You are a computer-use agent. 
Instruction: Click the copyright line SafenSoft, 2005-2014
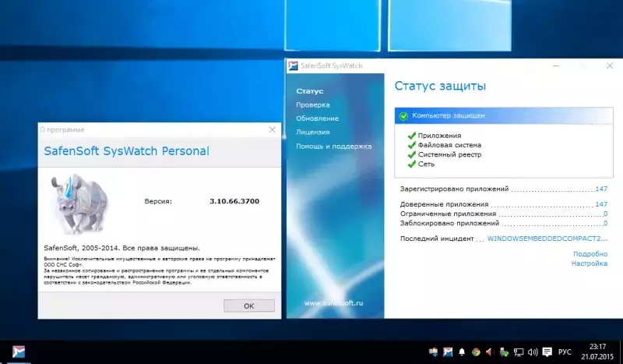pyautogui.click(x=121, y=248)
